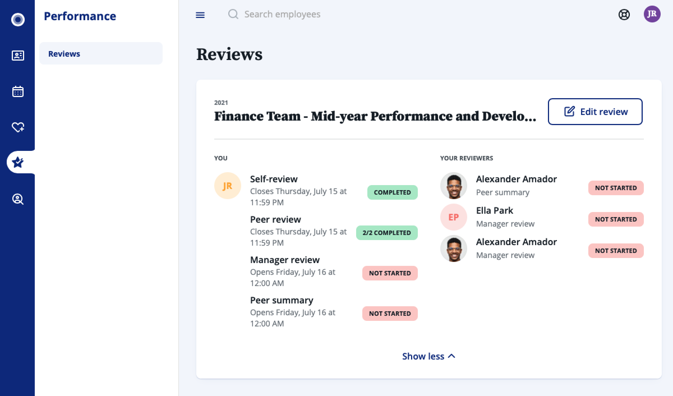Select the star performance icon
Screen dimensions: 673x396
click(x=18, y=162)
